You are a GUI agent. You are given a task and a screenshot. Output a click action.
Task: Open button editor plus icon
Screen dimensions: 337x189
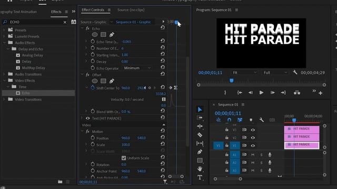click(x=321, y=93)
